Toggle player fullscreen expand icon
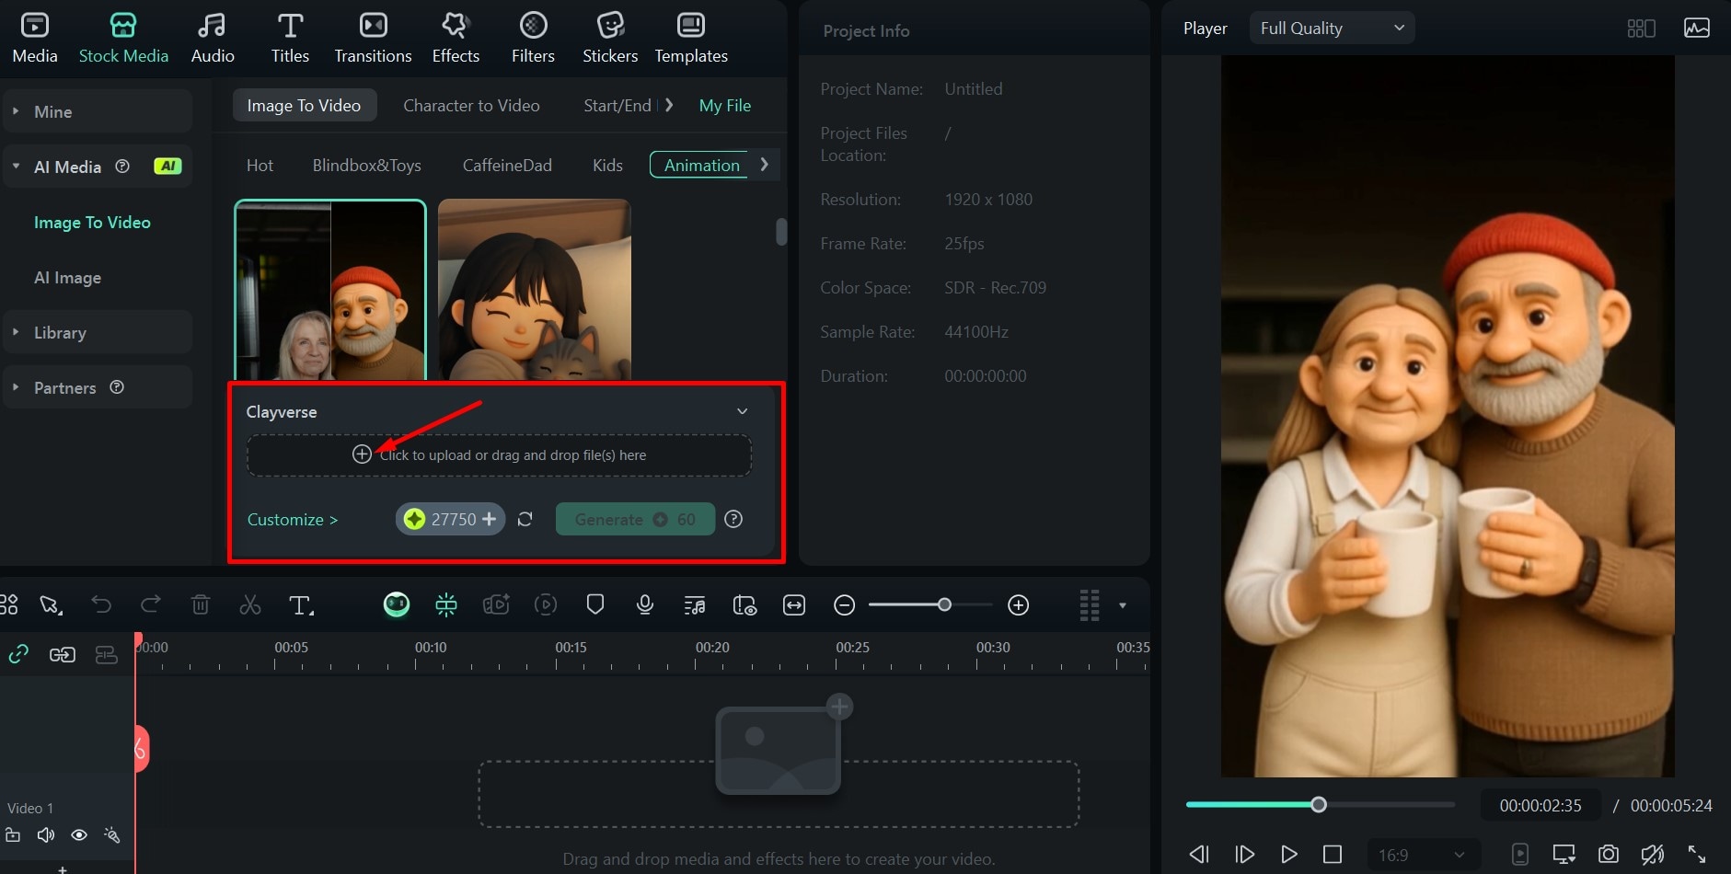This screenshot has height=874, width=1731. [x=1697, y=854]
